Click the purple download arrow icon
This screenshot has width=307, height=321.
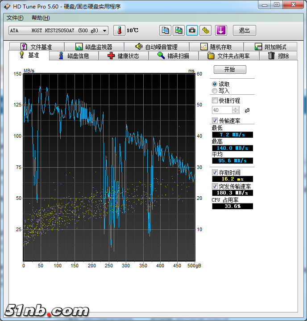tap(221, 30)
